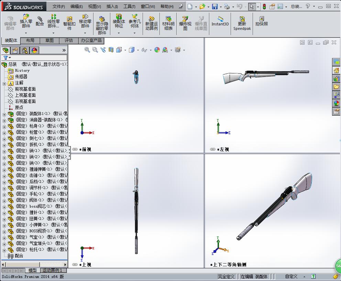Open the 编辑(E) menu
The width and height of the screenshot is (341, 281).
[77, 7]
